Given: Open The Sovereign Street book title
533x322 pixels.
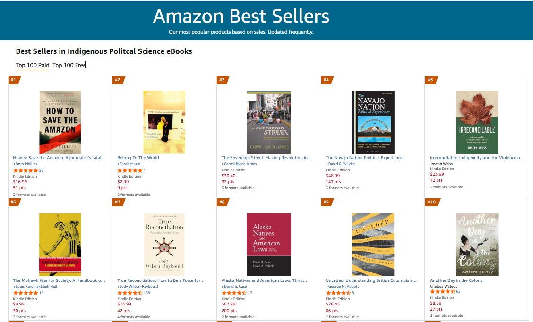Looking at the screenshot, I should click(268, 158).
